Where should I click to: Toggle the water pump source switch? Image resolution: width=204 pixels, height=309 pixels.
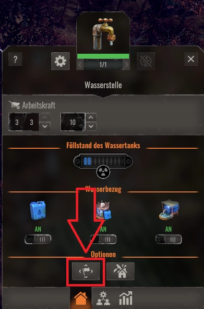pos(168,239)
